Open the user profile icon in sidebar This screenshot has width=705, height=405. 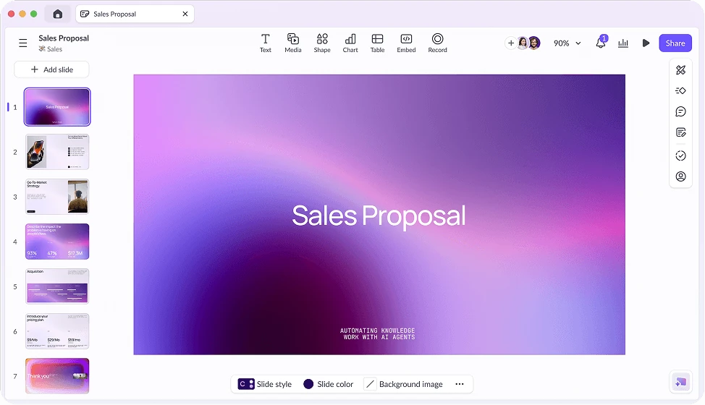point(680,176)
